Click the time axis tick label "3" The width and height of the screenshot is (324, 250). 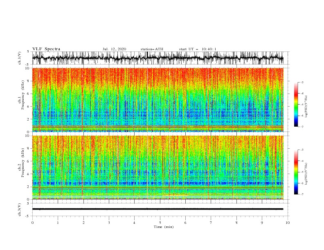tap(109, 223)
